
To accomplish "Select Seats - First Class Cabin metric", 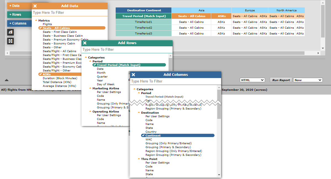I will 60,32.
